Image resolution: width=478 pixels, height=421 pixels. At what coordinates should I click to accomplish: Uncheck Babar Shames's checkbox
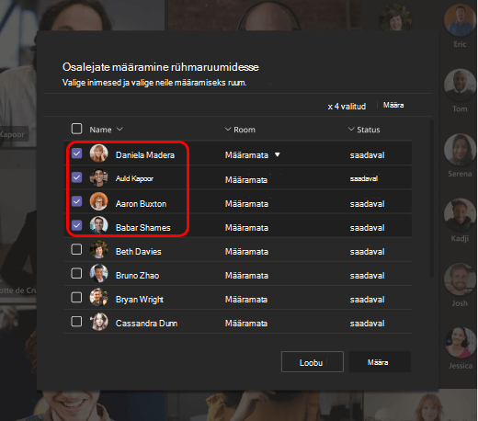tap(76, 225)
